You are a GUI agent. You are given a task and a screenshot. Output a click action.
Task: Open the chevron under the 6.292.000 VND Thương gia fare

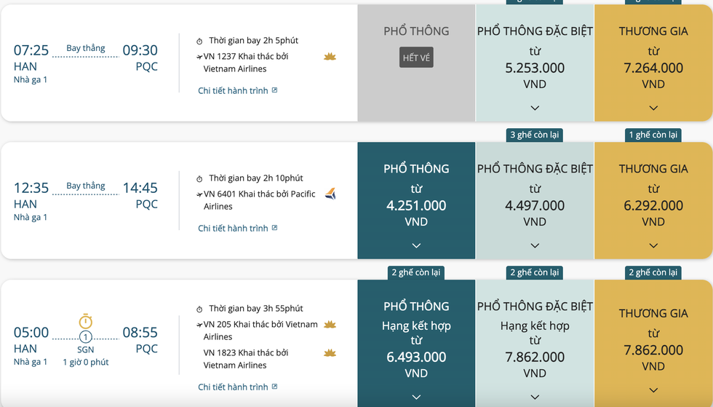coord(653,245)
